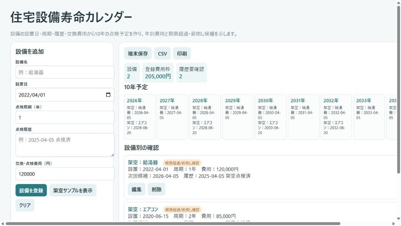Click the 設備を追加 heading

coord(30,51)
